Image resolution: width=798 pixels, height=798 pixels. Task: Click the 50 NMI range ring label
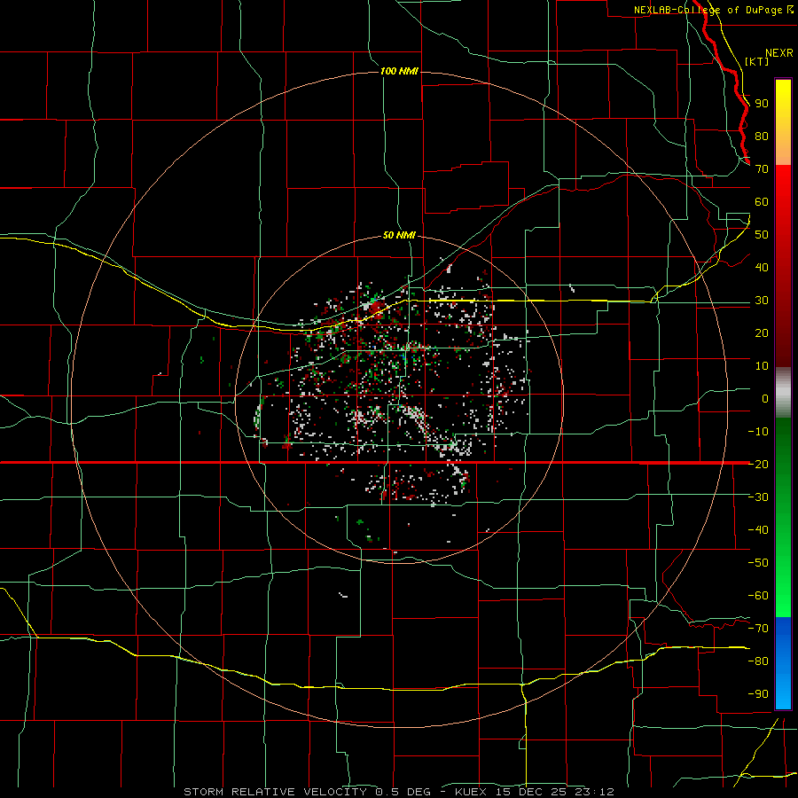click(399, 235)
